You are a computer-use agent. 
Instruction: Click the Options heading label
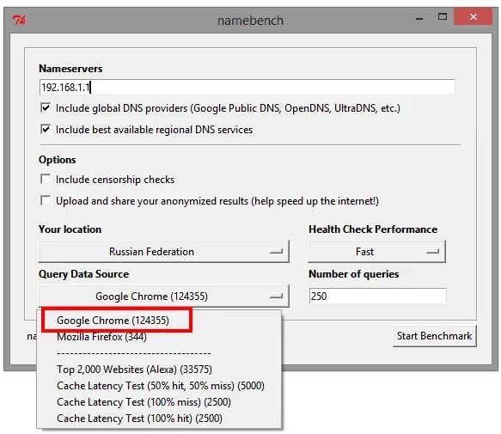pos(58,160)
